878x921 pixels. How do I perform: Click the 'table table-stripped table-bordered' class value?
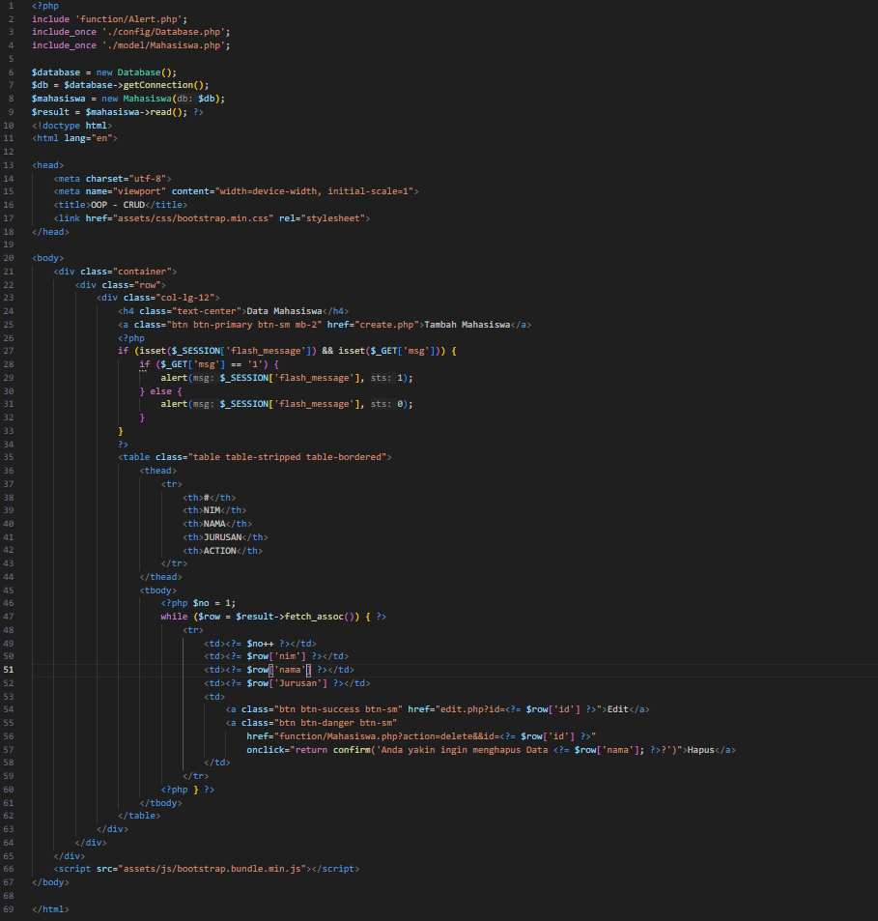(x=286, y=456)
